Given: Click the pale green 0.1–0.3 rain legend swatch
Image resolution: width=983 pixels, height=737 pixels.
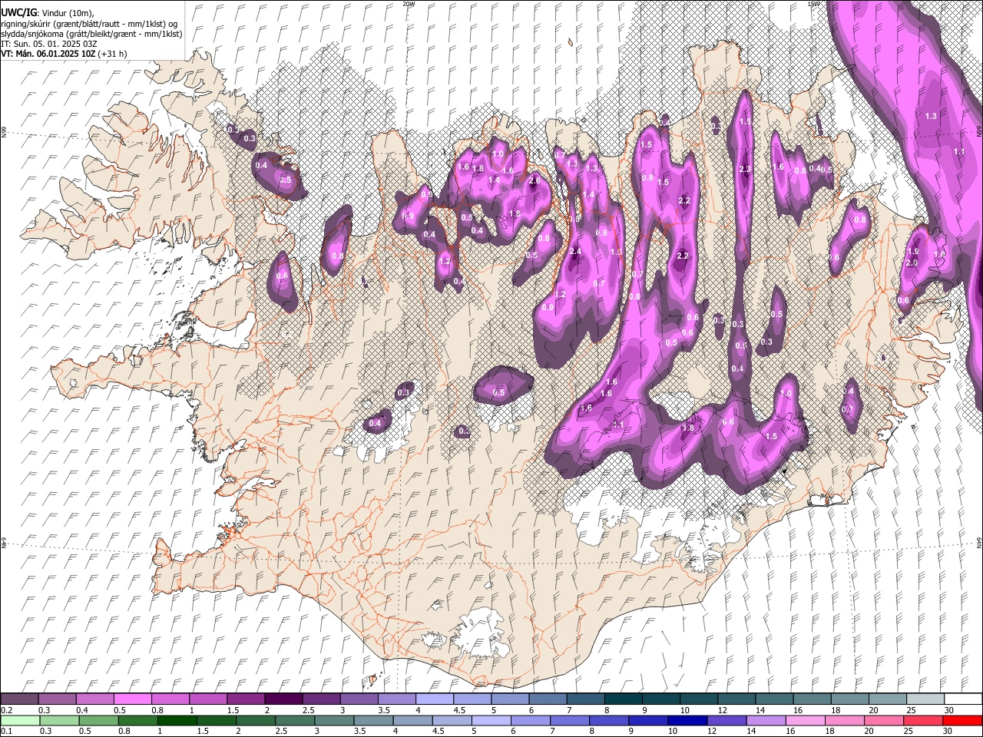Looking at the screenshot, I should (x=19, y=720).
